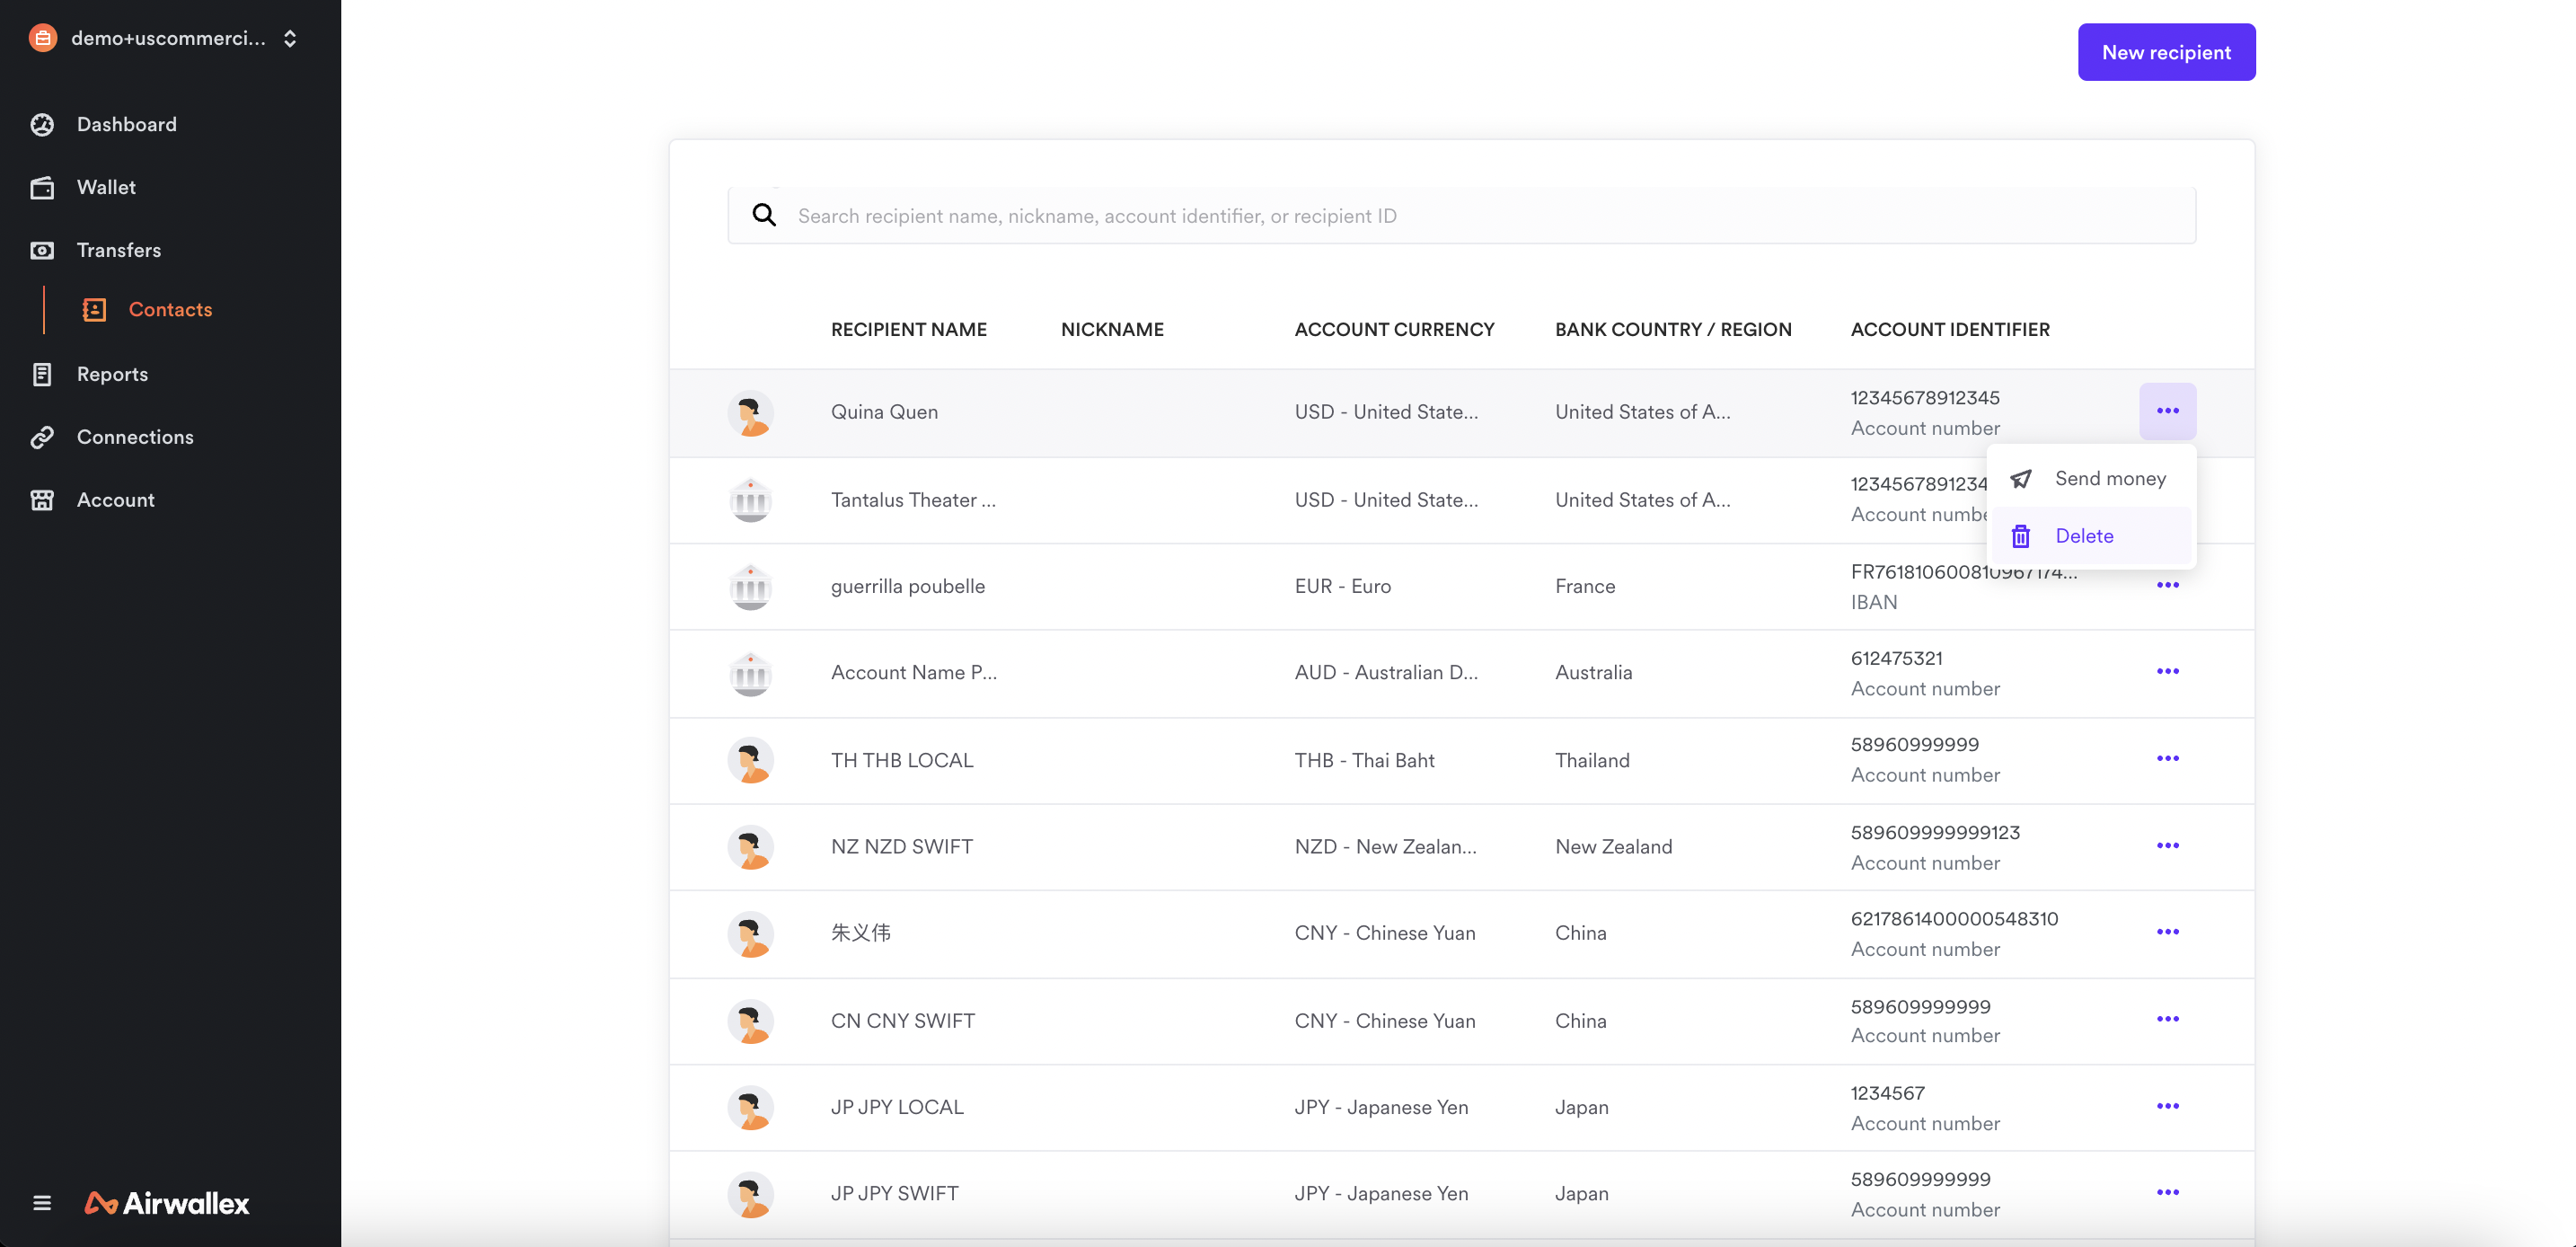Click Account Name P... bank icon
Image resolution: width=2576 pixels, height=1247 pixels.
pos(750,674)
